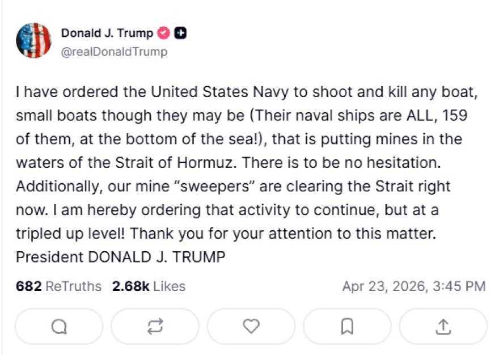Open the profile picture thumbnail
The height and width of the screenshot is (355, 499).
click(x=33, y=40)
